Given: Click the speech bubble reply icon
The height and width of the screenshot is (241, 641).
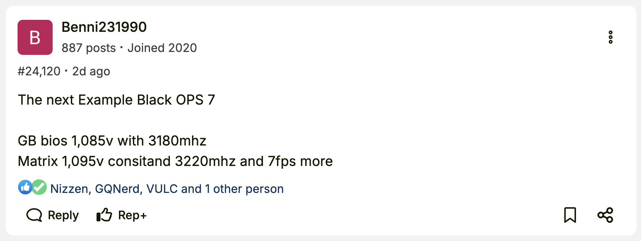Looking at the screenshot, I should [34, 215].
